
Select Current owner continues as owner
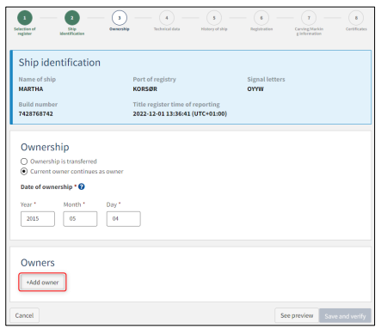pos(24,172)
